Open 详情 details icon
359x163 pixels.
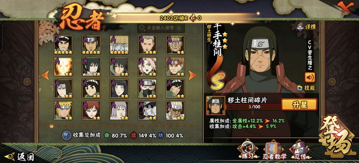(x=306, y=27)
